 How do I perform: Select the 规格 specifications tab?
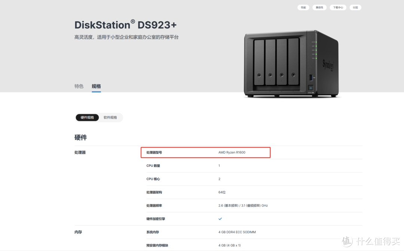coord(96,86)
